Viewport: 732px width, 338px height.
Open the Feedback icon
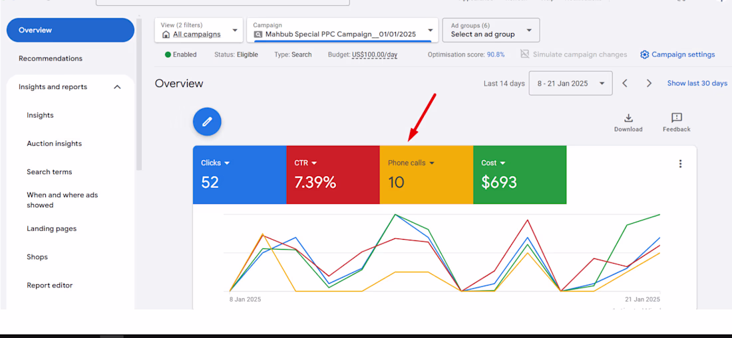pos(677,118)
